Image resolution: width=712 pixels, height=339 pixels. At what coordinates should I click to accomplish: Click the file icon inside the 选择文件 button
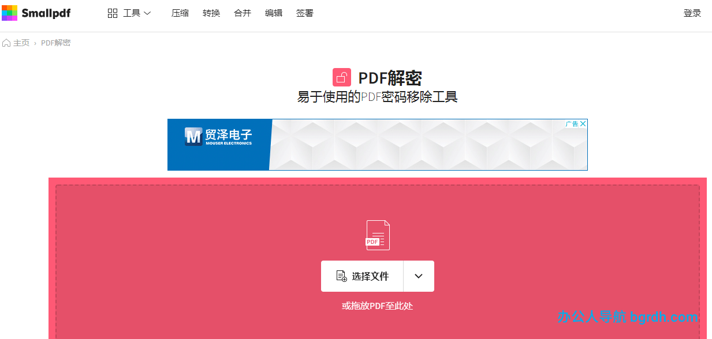342,276
